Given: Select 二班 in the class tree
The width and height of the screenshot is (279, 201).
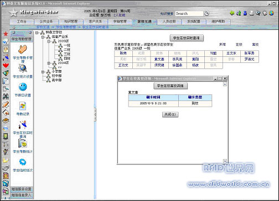Looking at the screenshot, I should (67, 50).
